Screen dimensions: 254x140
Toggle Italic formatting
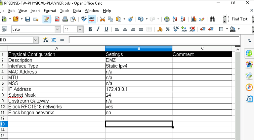click(98, 29)
